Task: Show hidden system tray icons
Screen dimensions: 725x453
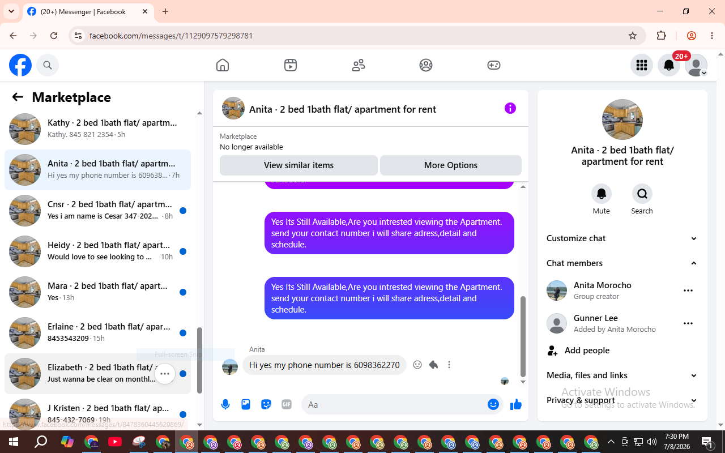Action: (x=611, y=442)
